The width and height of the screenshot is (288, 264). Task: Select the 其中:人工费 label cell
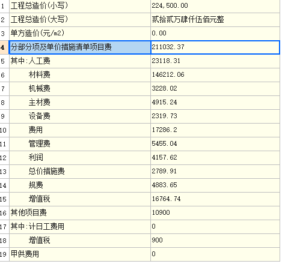[80, 61]
